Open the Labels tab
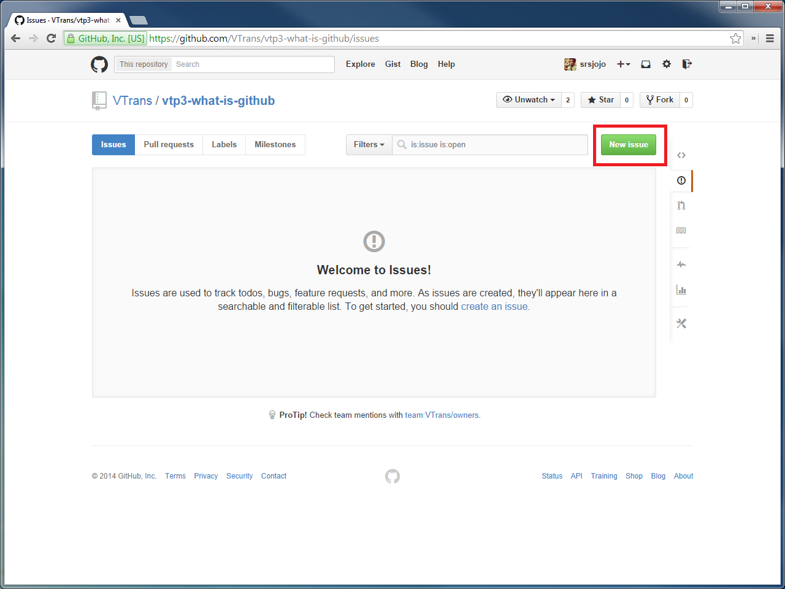The width and height of the screenshot is (785, 589). [224, 145]
